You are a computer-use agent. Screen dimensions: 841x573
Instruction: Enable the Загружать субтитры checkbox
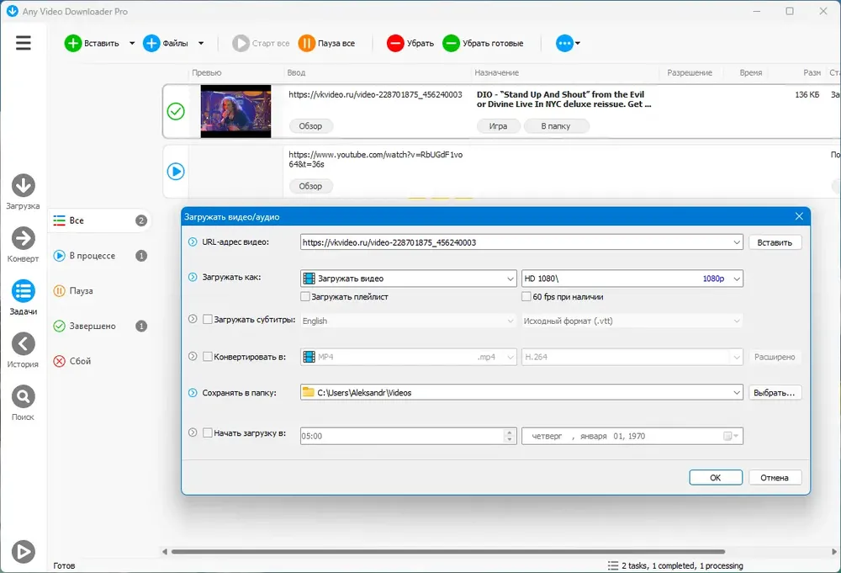[x=208, y=319]
